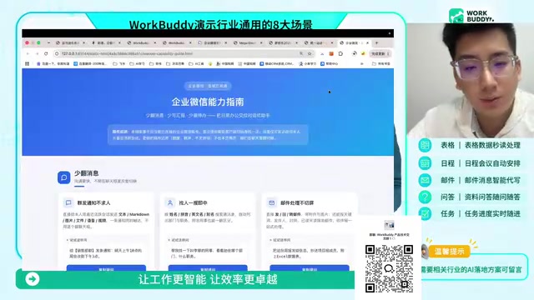Click the WorkBuddy logo at the top right

471,16
